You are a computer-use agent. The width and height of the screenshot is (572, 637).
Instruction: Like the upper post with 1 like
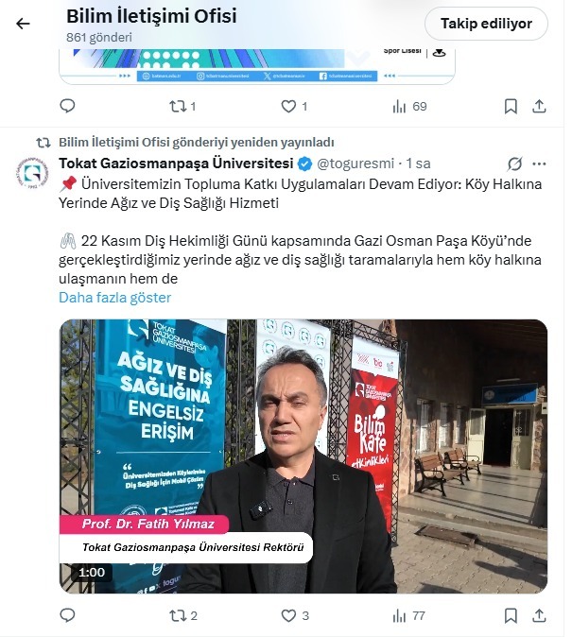[x=294, y=107]
